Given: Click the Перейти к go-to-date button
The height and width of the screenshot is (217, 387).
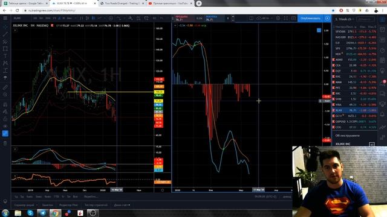Looking at the screenshot, I should click(91, 197).
